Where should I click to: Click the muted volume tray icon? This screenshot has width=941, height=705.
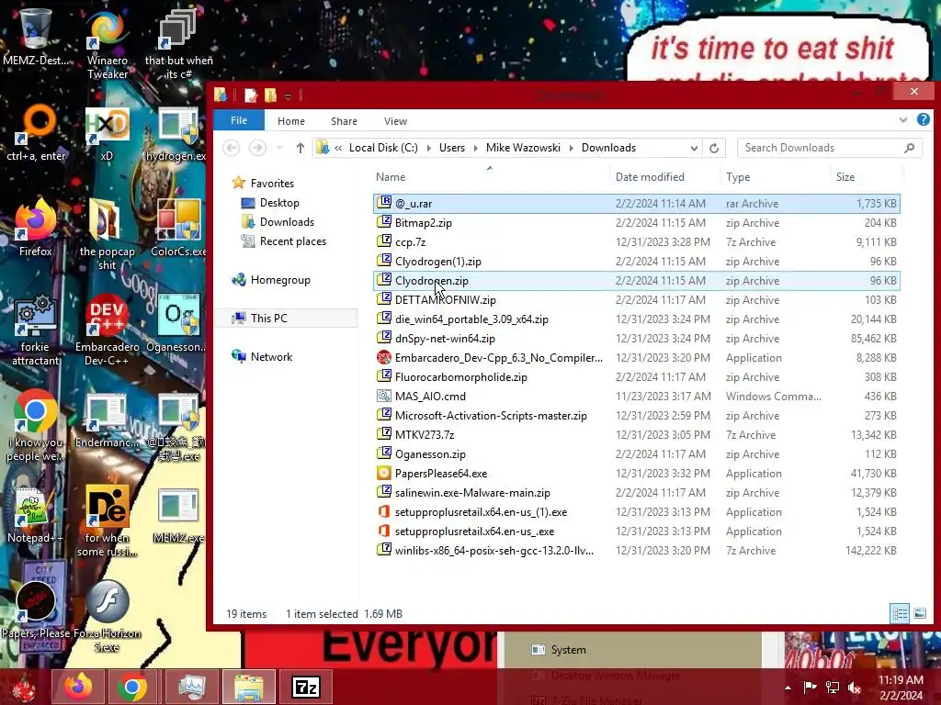tap(855, 687)
